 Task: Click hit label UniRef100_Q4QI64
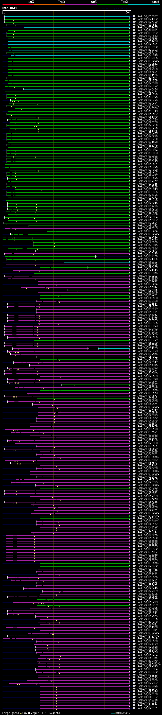(x=145, y=703)
